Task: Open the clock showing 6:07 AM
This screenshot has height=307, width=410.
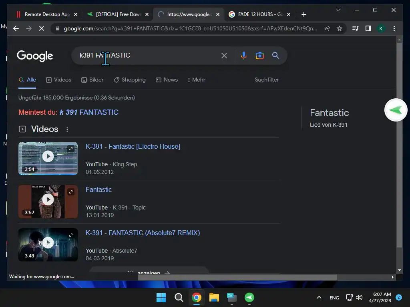Action: [x=380, y=297]
